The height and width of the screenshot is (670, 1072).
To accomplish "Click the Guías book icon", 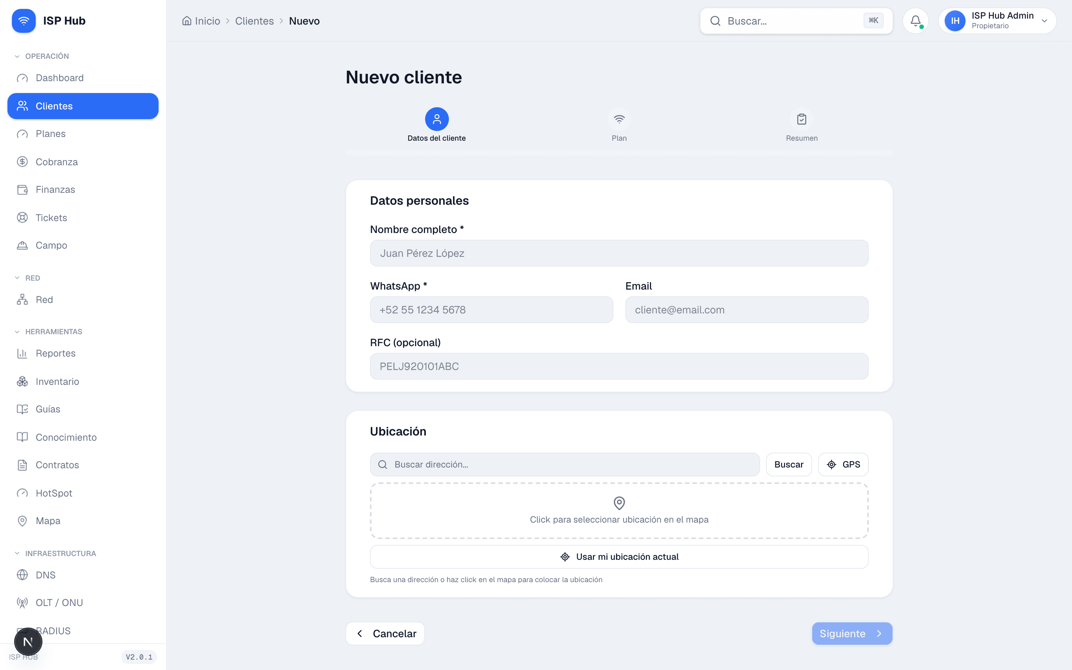I will (22, 409).
